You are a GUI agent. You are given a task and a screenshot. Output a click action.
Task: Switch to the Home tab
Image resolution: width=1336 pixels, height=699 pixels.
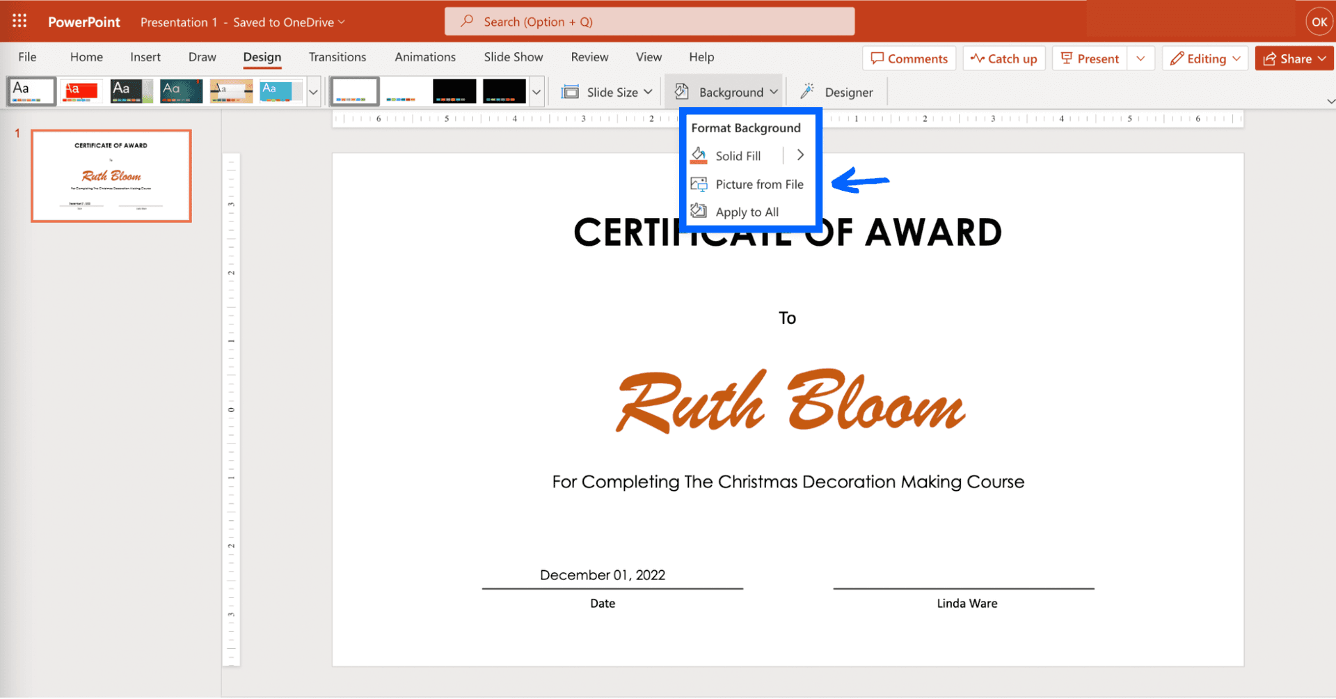86,57
